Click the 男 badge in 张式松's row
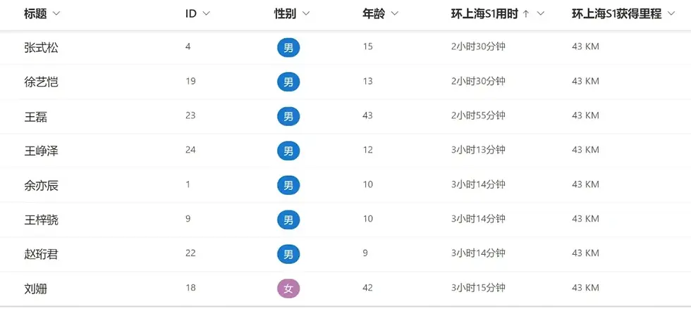691x309 pixels. tap(288, 47)
